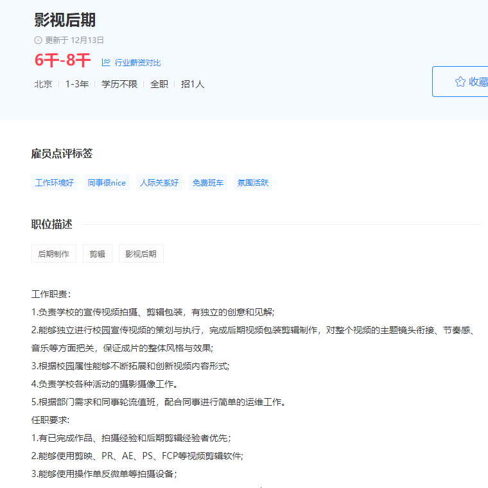Viewport: 488px width, 488px height.
Task: Click the 后期制作 job keyword tag
Action: [x=54, y=254]
